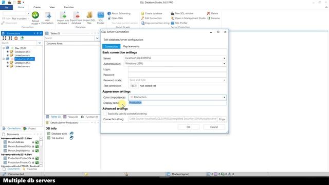Open Connections search dropdown arrow
This screenshot has height=185, width=329.
[x=40, y=43]
